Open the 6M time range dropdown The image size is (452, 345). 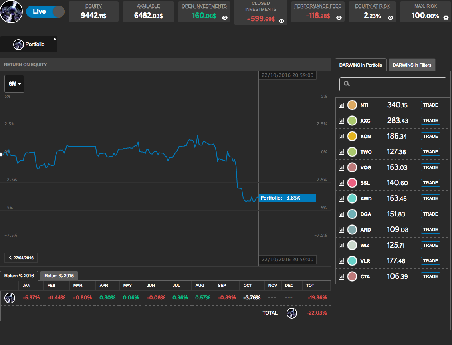coord(14,84)
